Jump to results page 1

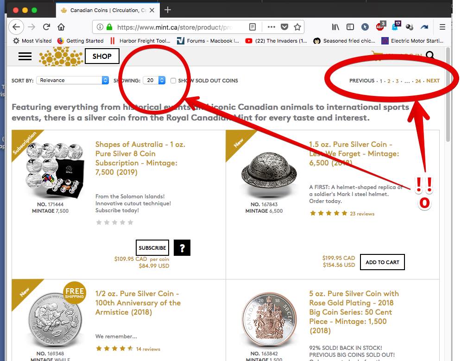pos(381,81)
